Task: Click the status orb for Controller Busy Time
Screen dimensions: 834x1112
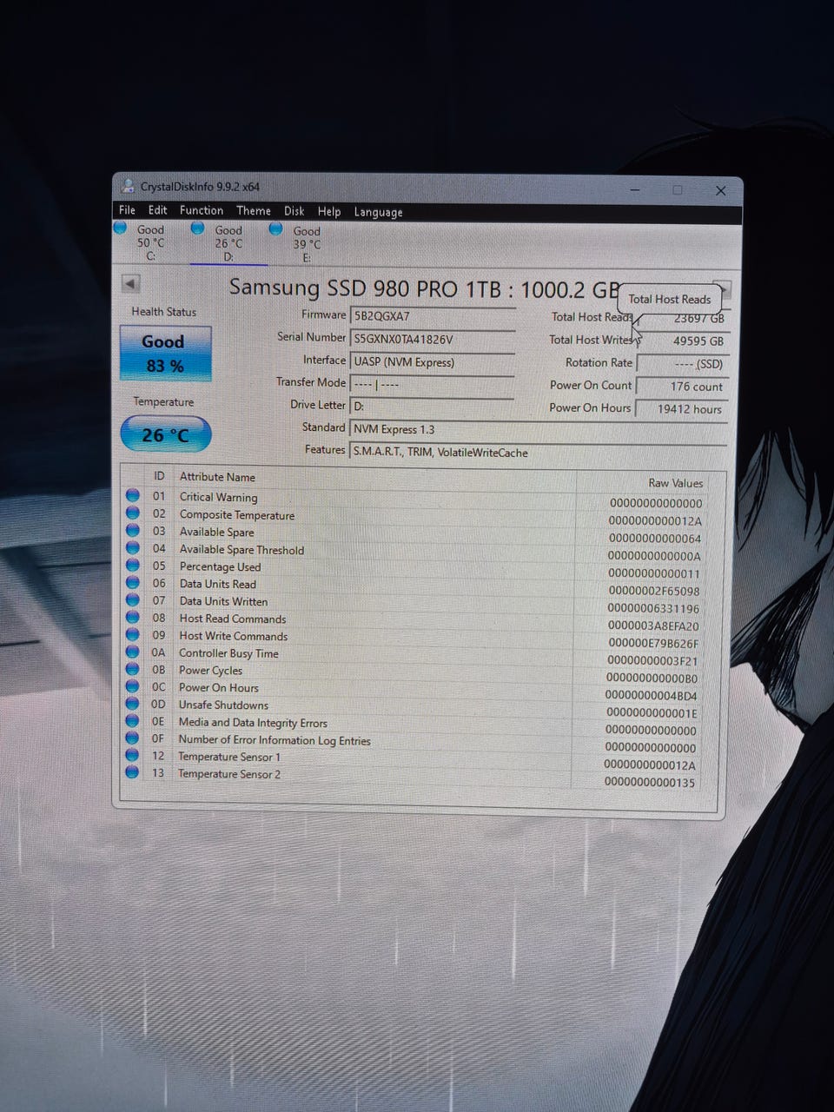Action: coord(132,652)
